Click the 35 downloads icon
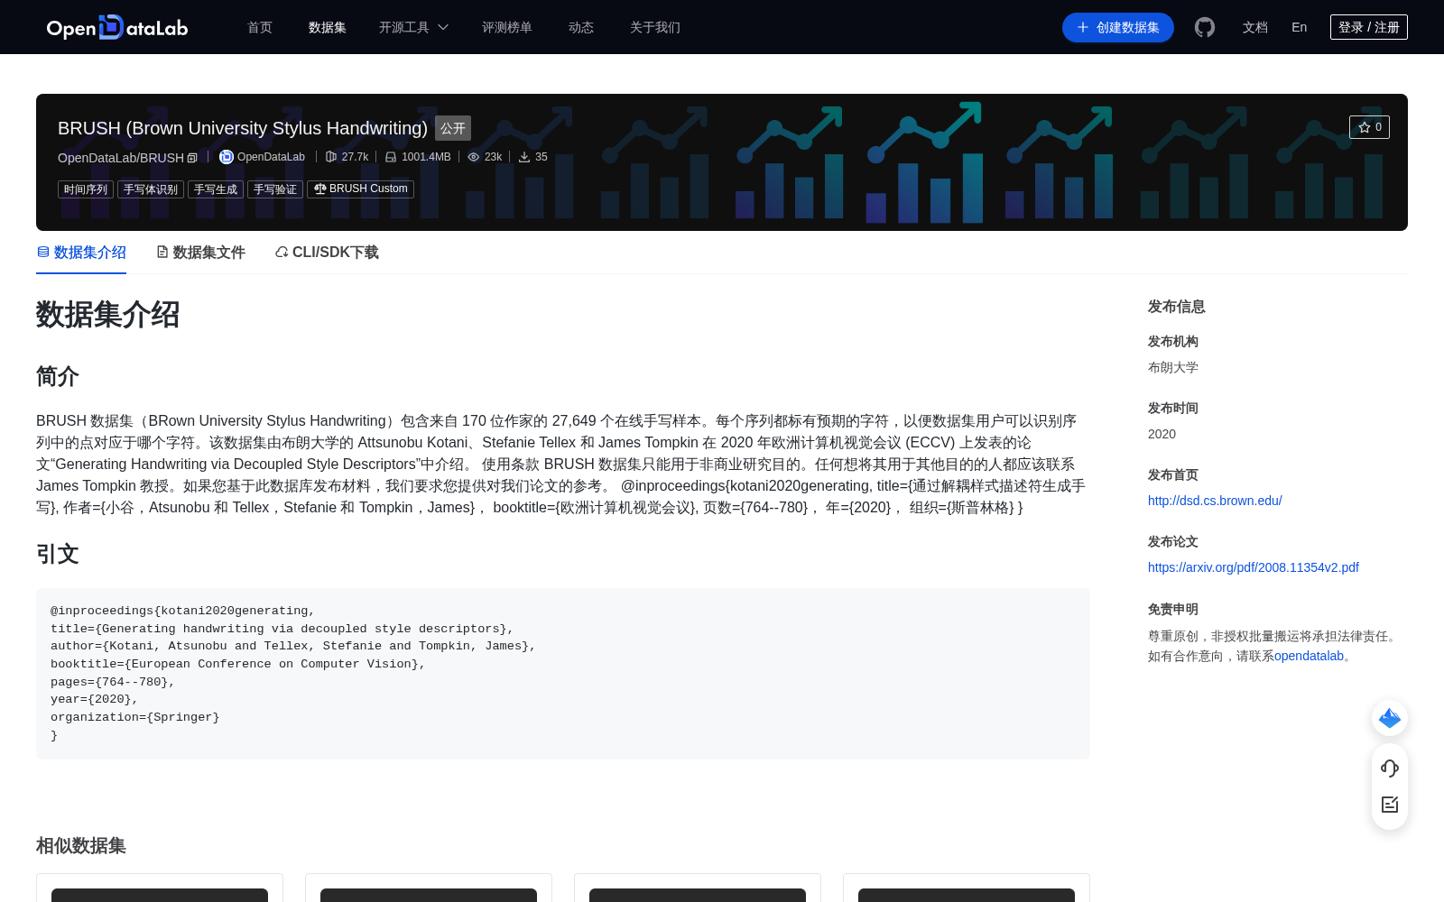This screenshot has height=902, width=1444. tap(524, 157)
